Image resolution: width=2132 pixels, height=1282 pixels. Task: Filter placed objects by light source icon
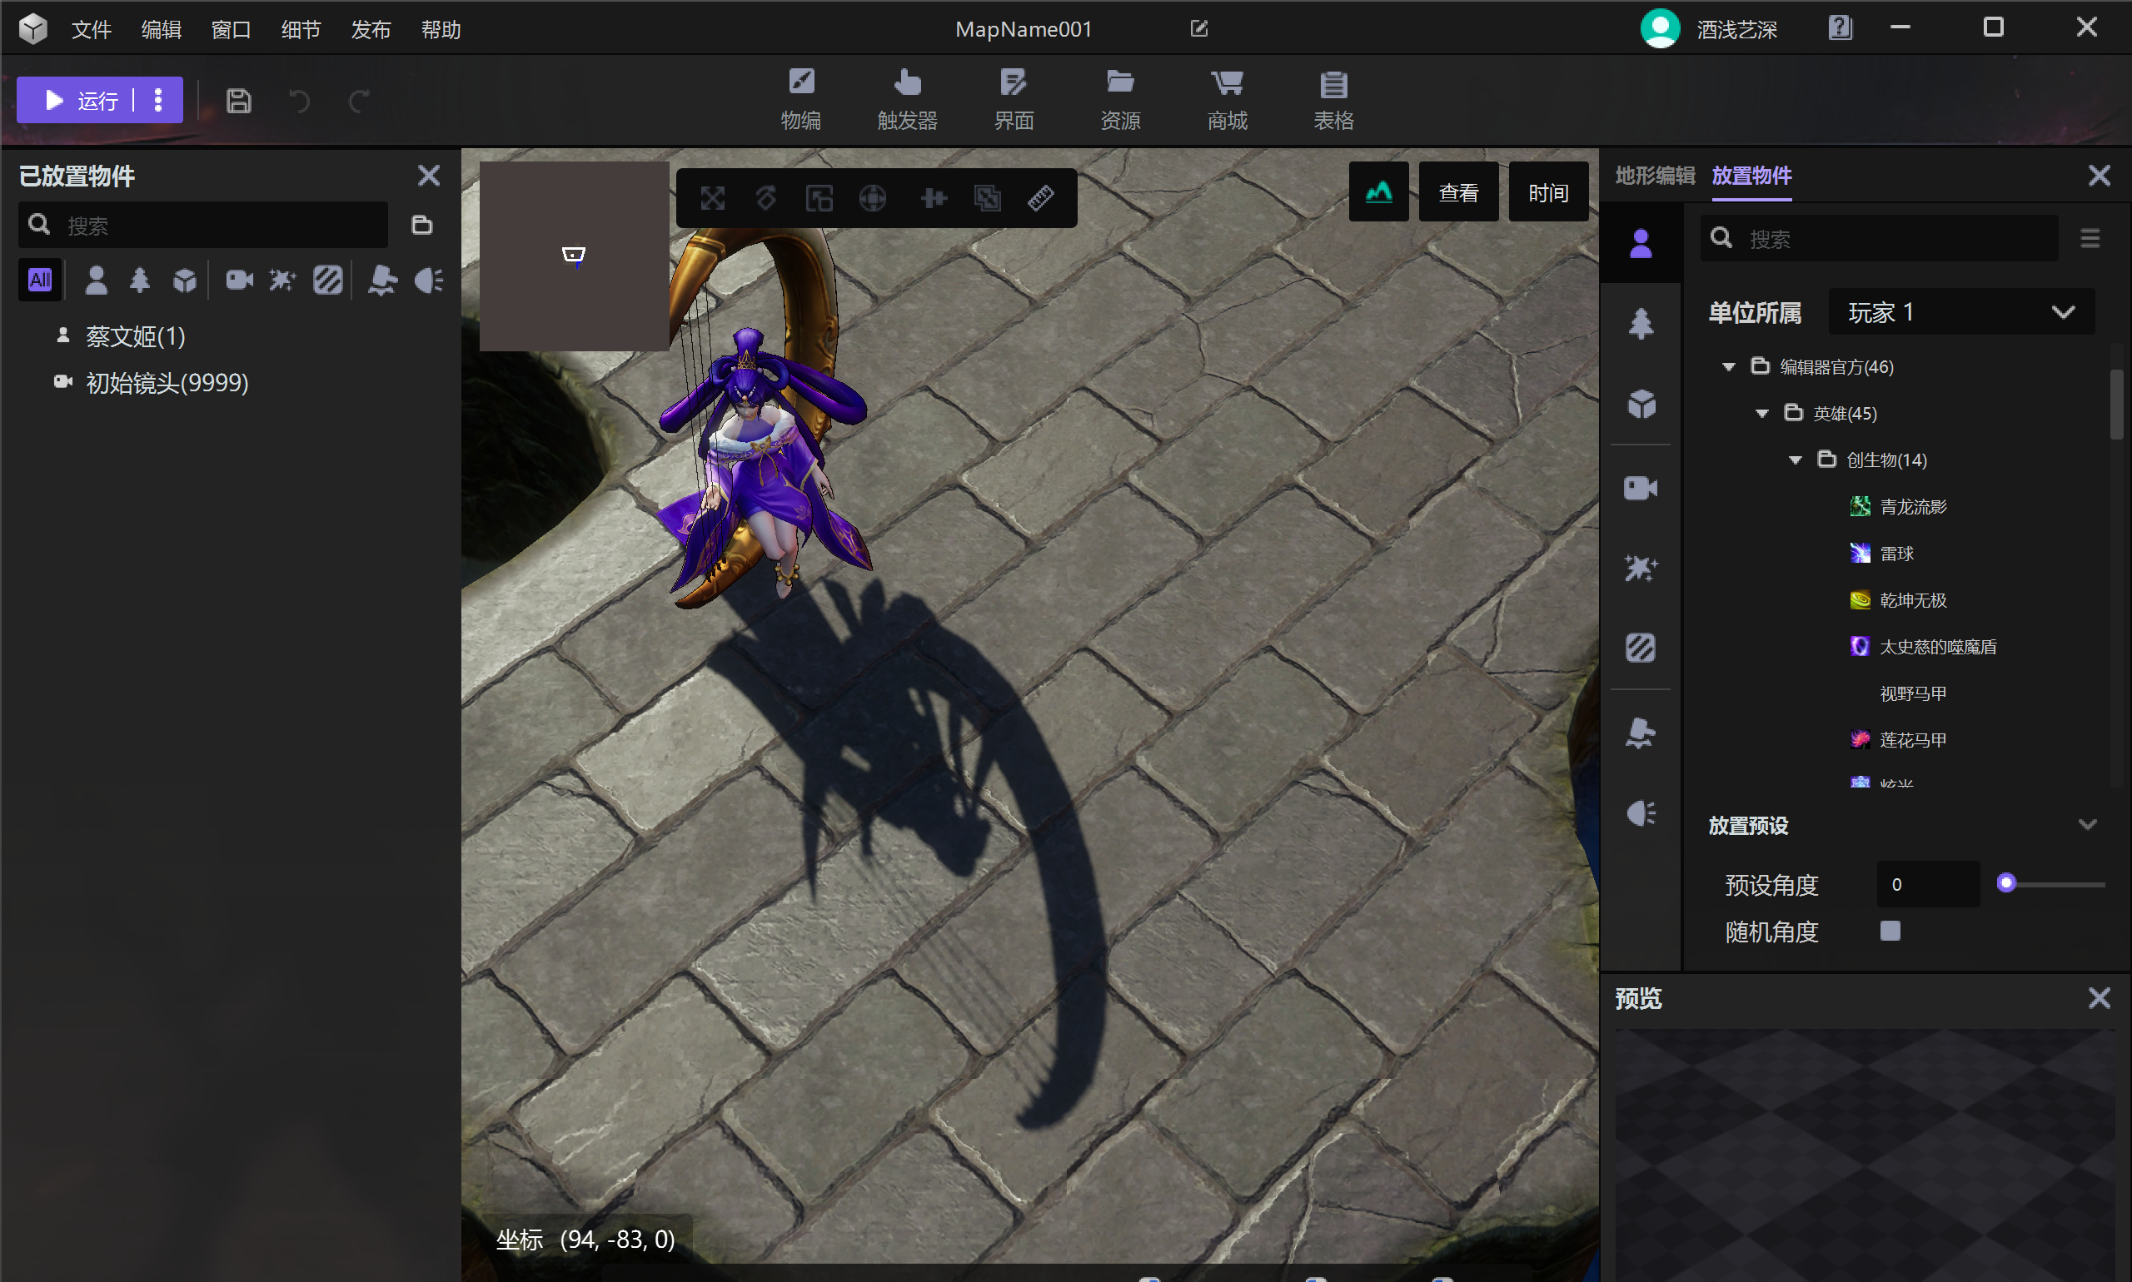(382, 280)
